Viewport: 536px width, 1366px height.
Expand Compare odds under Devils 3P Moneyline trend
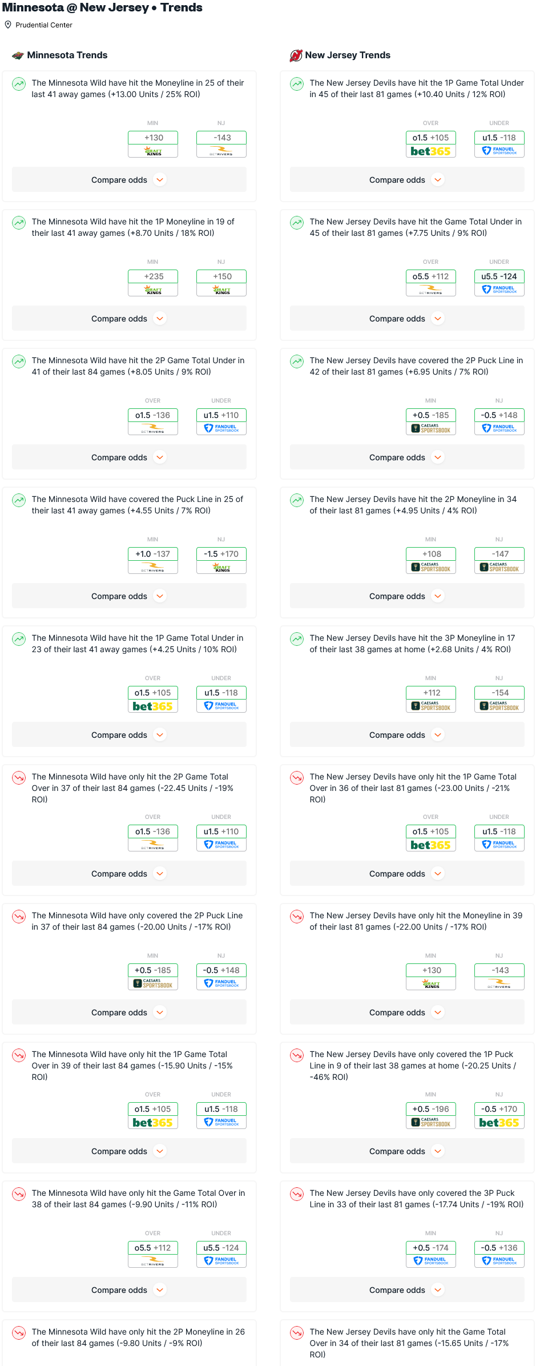click(407, 735)
